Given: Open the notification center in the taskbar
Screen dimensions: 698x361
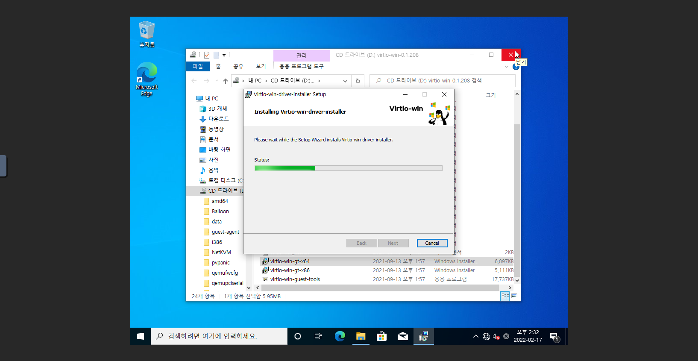Looking at the screenshot, I should point(554,337).
